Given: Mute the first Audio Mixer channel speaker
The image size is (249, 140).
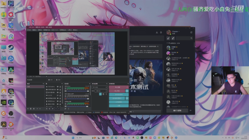Looking at the screenshot, I should pos(66,91).
